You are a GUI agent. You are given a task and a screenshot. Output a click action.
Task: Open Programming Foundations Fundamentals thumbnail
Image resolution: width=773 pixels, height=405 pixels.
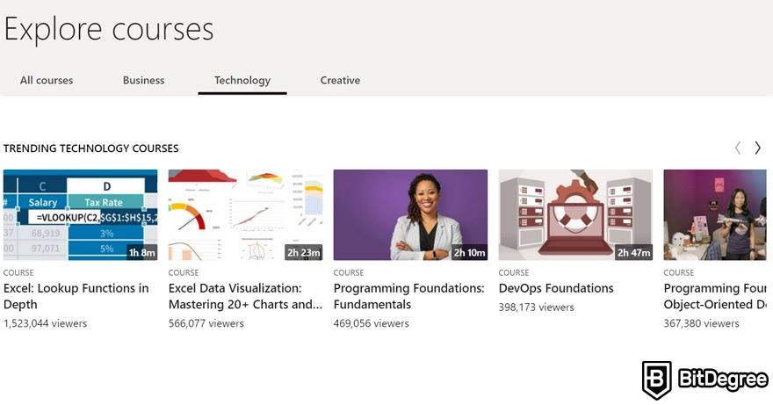(411, 214)
